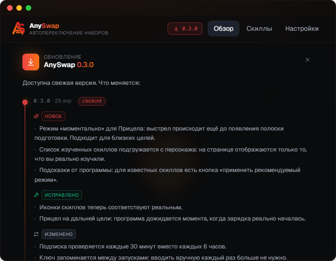Click the ОБНОВЛЕНИЕ heading text

(63, 57)
